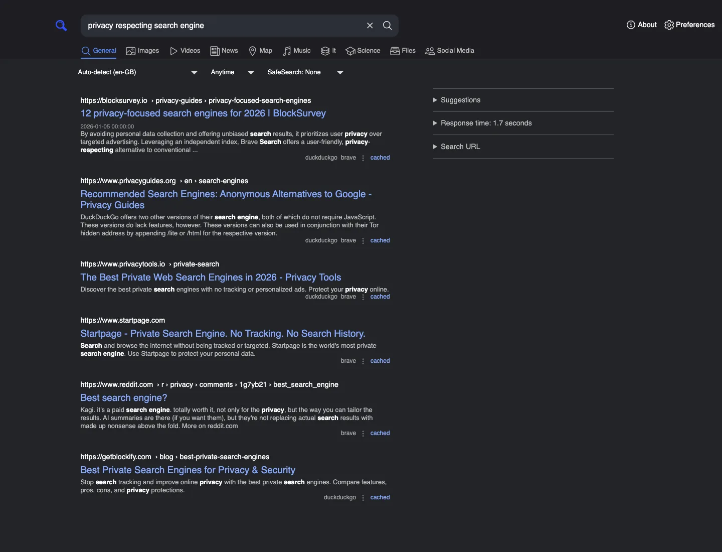The height and width of the screenshot is (552, 722).
Task: Submit search with the magnifier button
Action: pyautogui.click(x=388, y=26)
